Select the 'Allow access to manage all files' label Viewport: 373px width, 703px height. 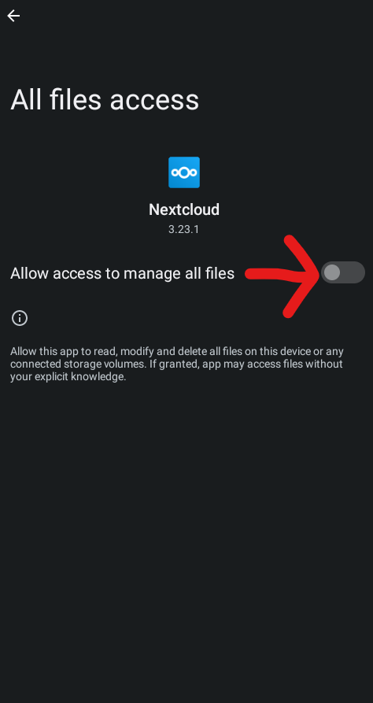(123, 273)
